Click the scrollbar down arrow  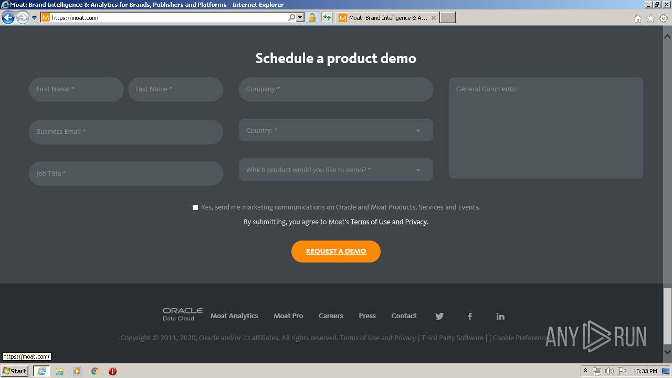click(x=667, y=352)
